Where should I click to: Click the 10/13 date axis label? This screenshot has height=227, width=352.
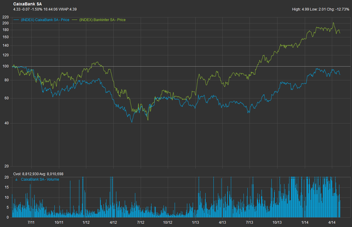point(277,222)
